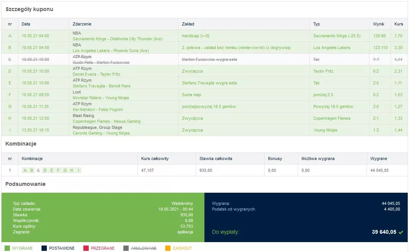Open Los Angeles Lakers - Phoenix Suns event

[110, 51]
